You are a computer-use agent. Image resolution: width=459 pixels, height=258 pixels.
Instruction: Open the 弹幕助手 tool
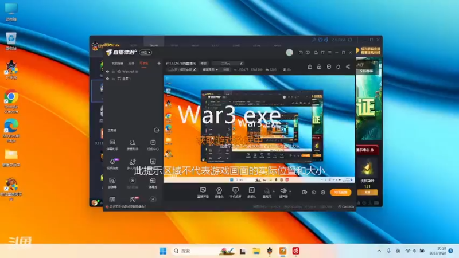click(x=112, y=145)
